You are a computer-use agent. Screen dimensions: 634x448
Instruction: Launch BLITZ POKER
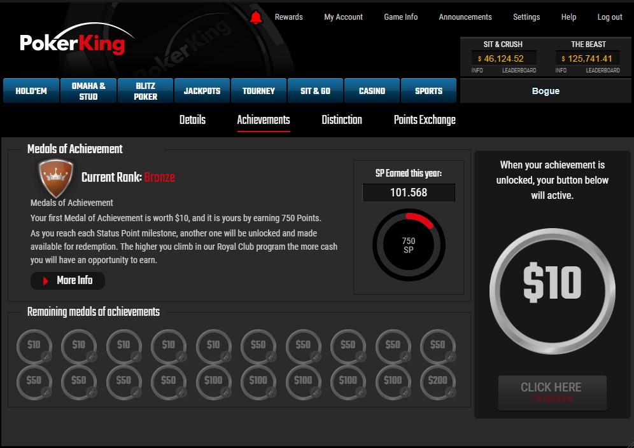144,90
